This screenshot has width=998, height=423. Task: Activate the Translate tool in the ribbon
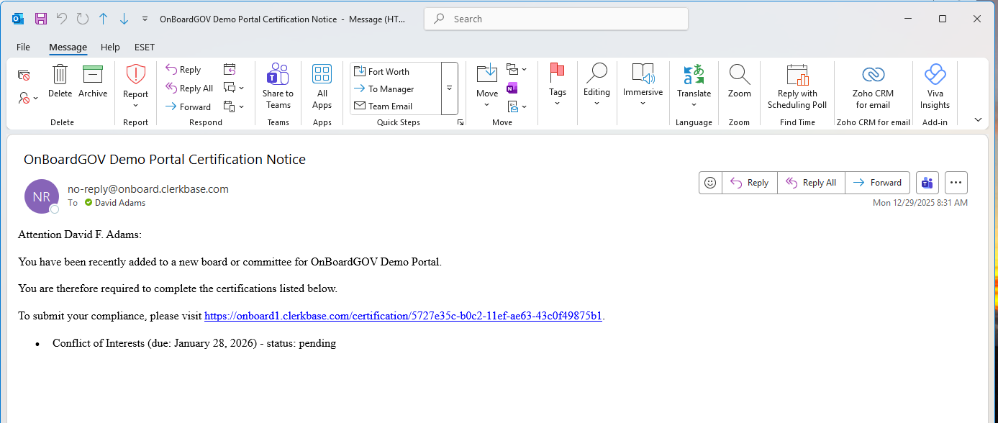coord(694,85)
